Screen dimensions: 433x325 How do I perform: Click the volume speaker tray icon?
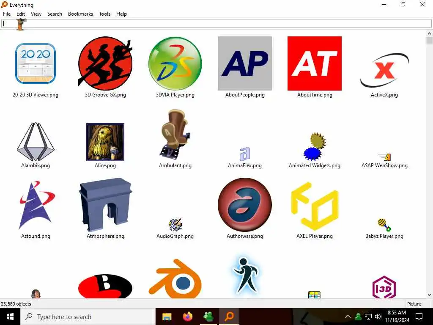click(378, 317)
